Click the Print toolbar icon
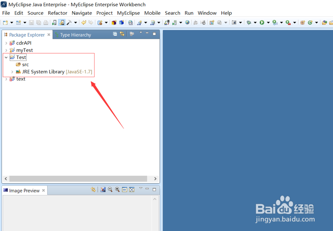 (x=46, y=23)
